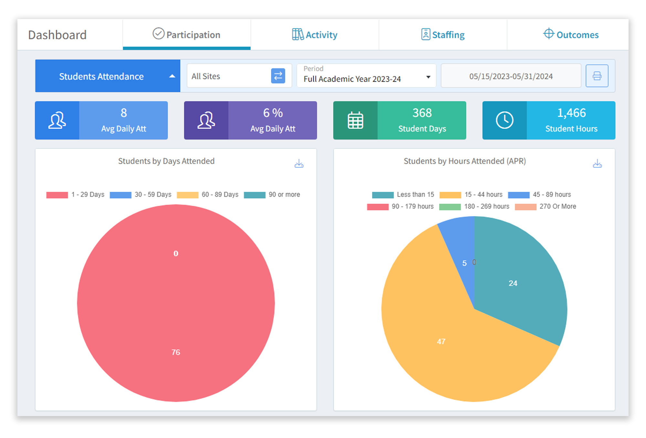Switch to the Activity tab
Viewport: 646px width, 438px height.
pos(315,35)
